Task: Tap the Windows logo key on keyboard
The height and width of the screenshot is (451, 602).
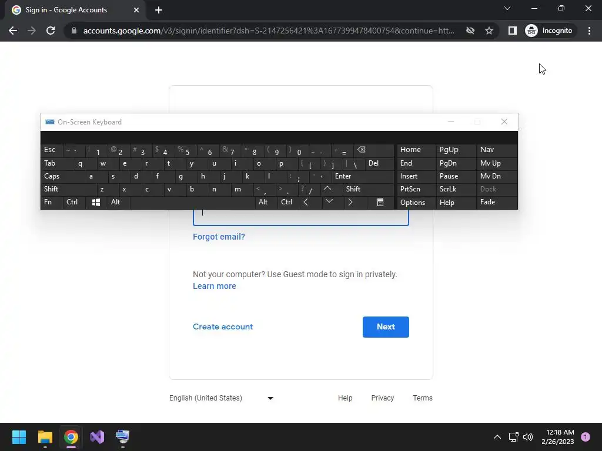Action: (x=96, y=202)
